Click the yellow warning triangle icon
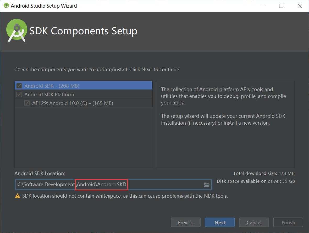The height and width of the screenshot is (233, 309). tap(18, 196)
